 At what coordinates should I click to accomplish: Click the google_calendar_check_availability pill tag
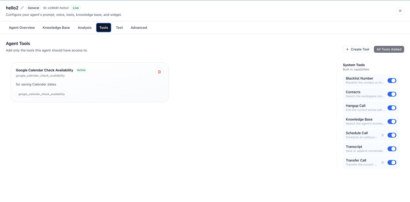click(42, 94)
